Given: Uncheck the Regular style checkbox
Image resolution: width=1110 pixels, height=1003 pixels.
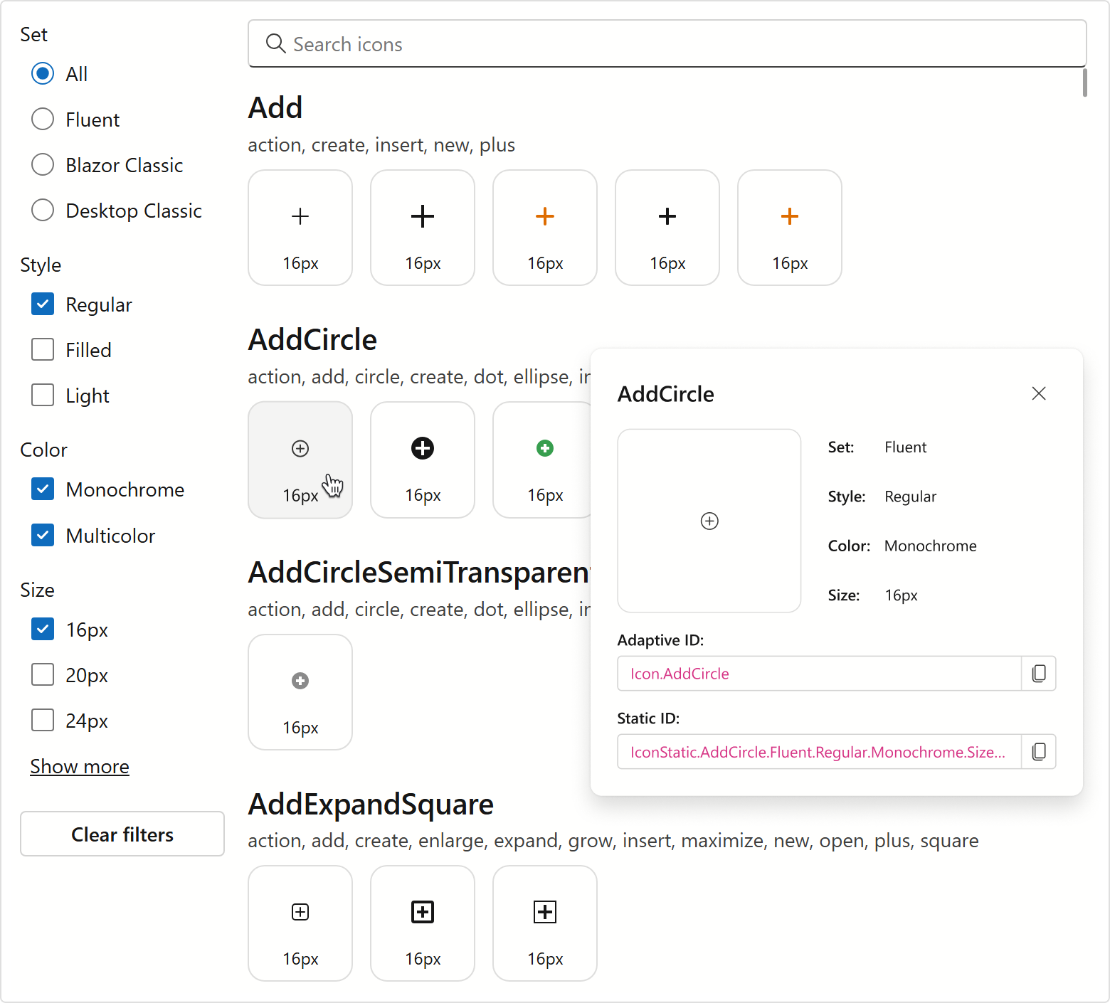Looking at the screenshot, I should tap(43, 304).
